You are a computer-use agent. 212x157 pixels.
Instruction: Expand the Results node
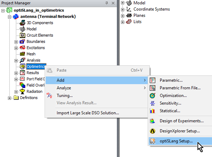click(16, 73)
